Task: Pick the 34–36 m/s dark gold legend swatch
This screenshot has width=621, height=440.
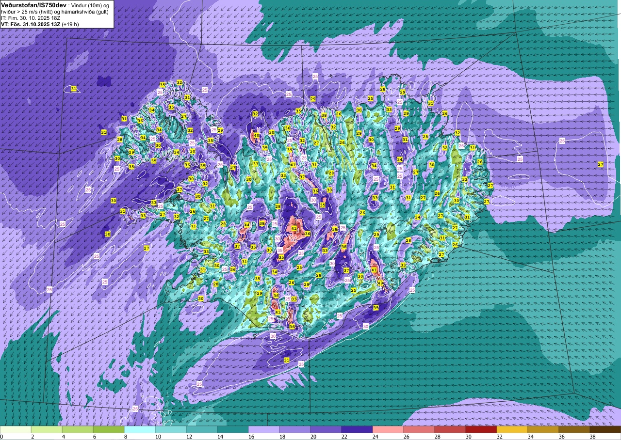Action: (x=543, y=429)
